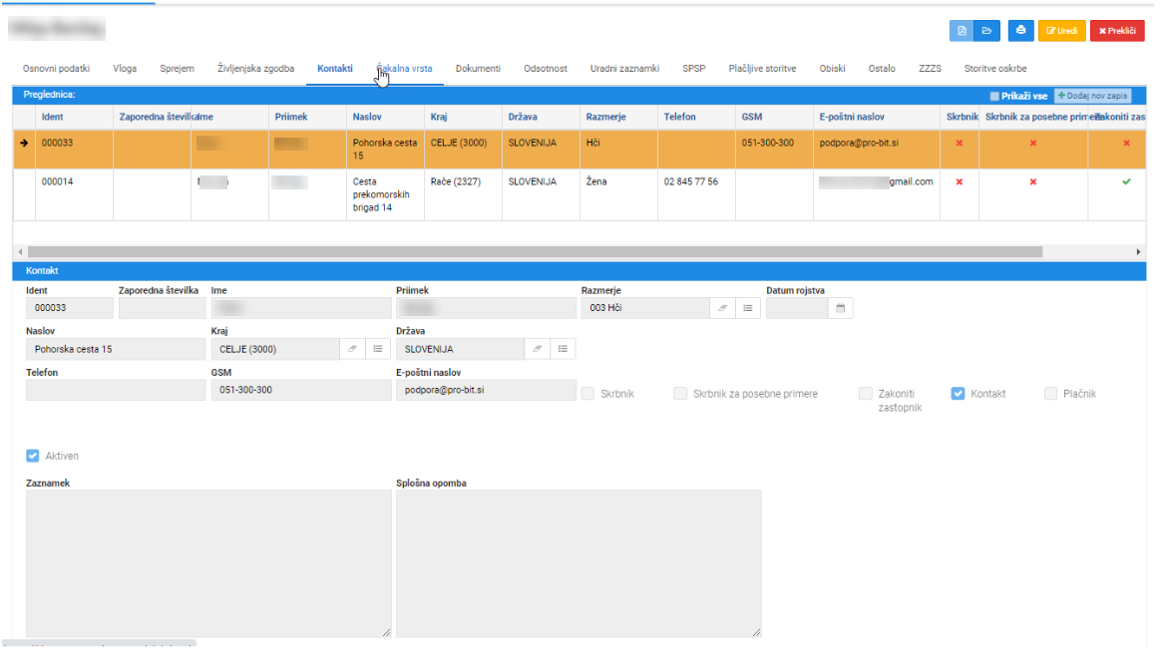Click the red Prekliči button

click(1117, 30)
